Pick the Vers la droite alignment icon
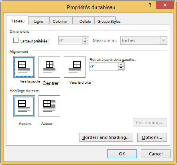This screenshot has width=177, height=165. pyautogui.click(x=75, y=67)
